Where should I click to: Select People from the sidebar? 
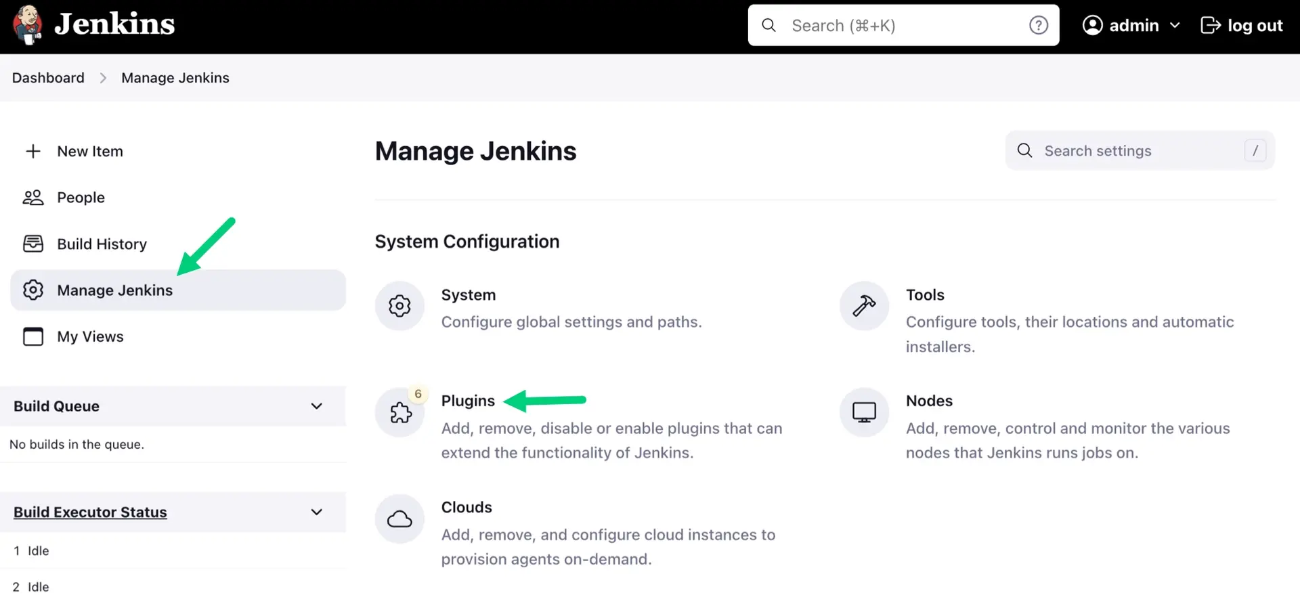tap(81, 198)
